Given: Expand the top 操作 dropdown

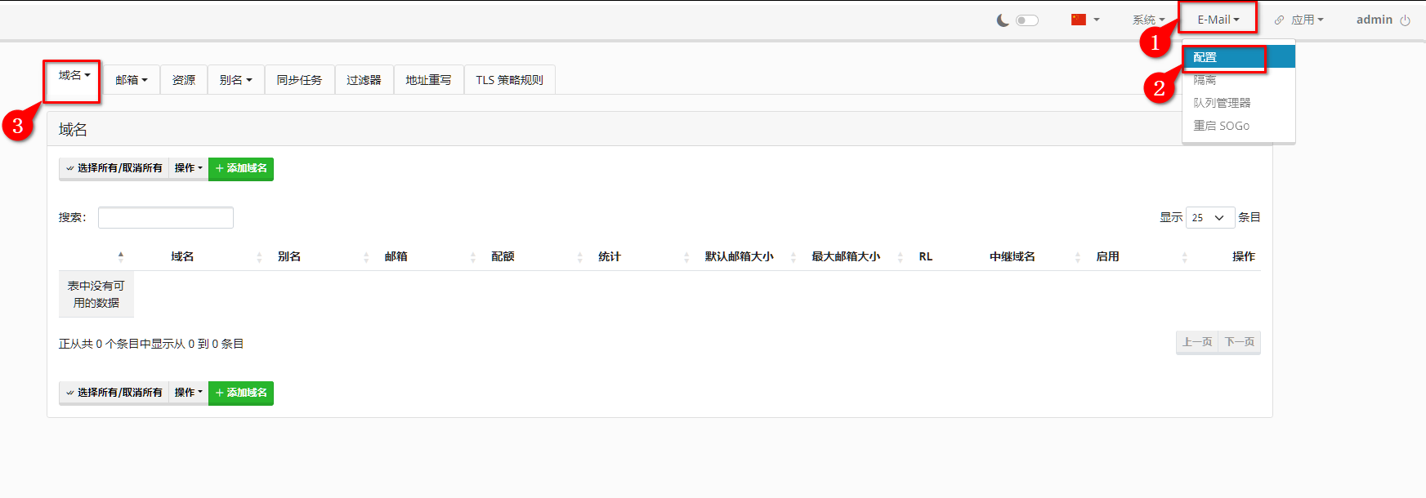Looking at the screenshot, I should (188, 168).
